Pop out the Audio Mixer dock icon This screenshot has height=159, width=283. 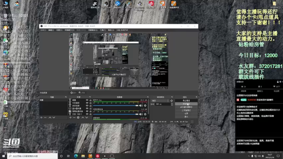tap(148, 97)
